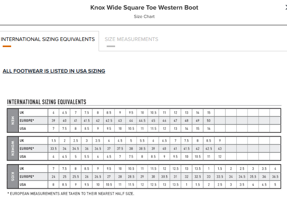
Task: Close the size chart dialog
Action: point(286,8)
